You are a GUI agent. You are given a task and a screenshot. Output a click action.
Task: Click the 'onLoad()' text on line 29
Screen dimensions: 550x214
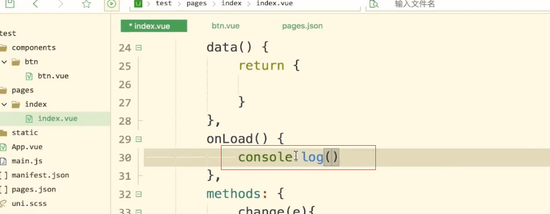click(x=238, y=139)
